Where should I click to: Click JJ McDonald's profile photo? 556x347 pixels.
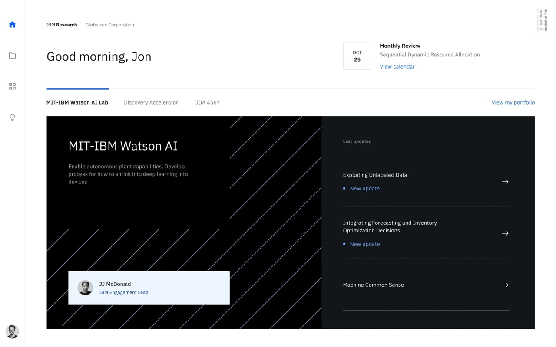point(85,288)
